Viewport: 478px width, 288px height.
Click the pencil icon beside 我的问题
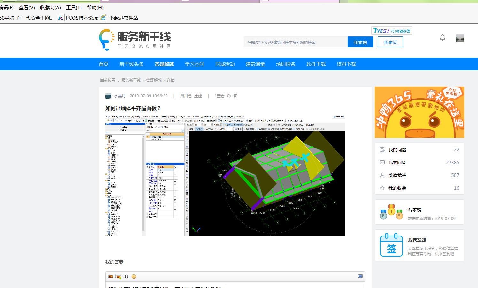coord(382,149)
